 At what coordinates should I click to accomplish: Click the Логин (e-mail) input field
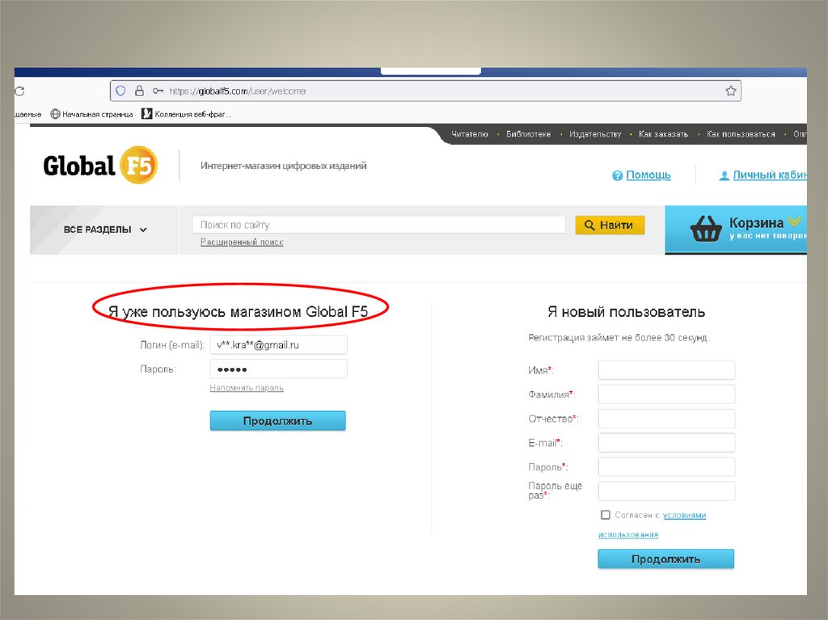pos(278,345)
